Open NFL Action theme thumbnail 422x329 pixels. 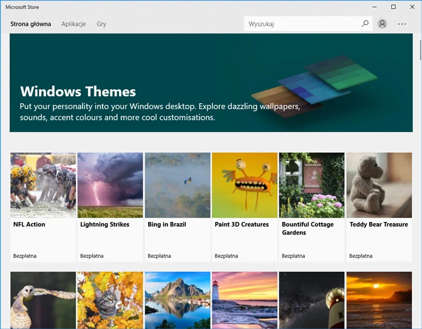pyautogui.click(x=43, y=185)
